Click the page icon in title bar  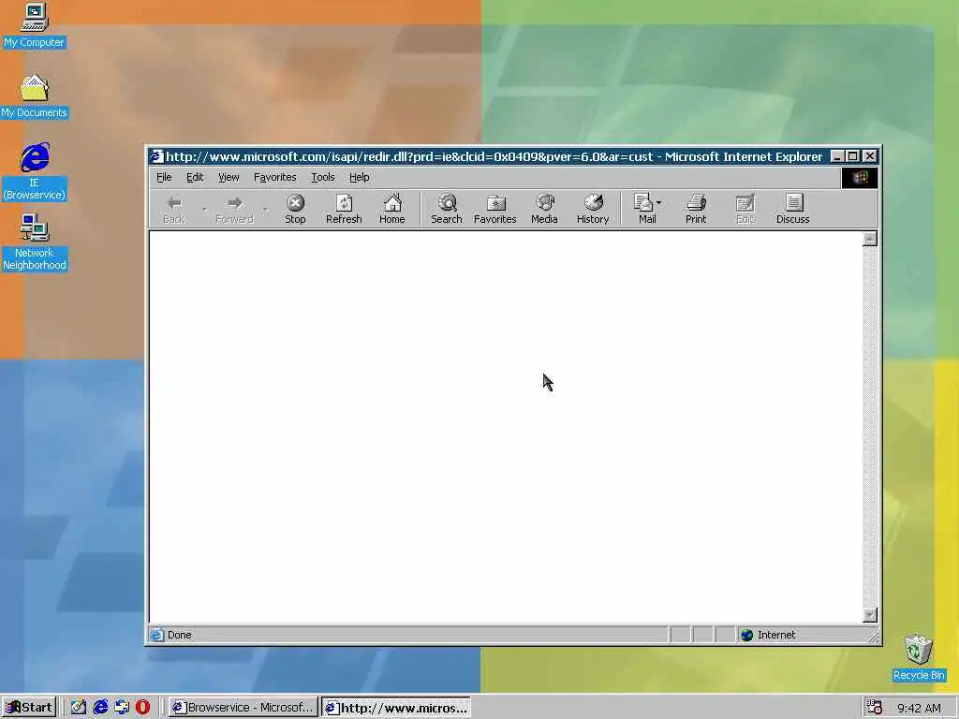[x=156, y=156]
